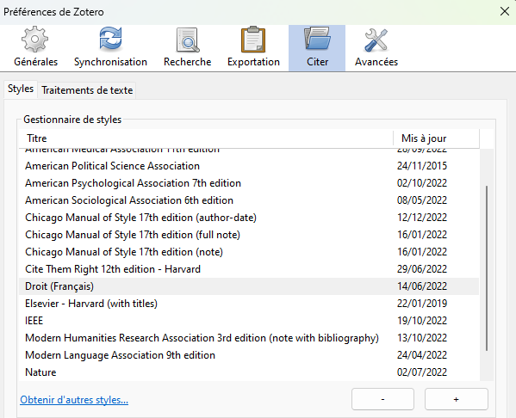
Task: Sort styles by Titre column header
Action: (206, 138)
